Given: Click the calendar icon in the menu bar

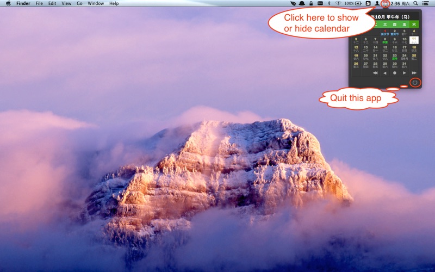Looking at the screenshot, I should point(385,4).
